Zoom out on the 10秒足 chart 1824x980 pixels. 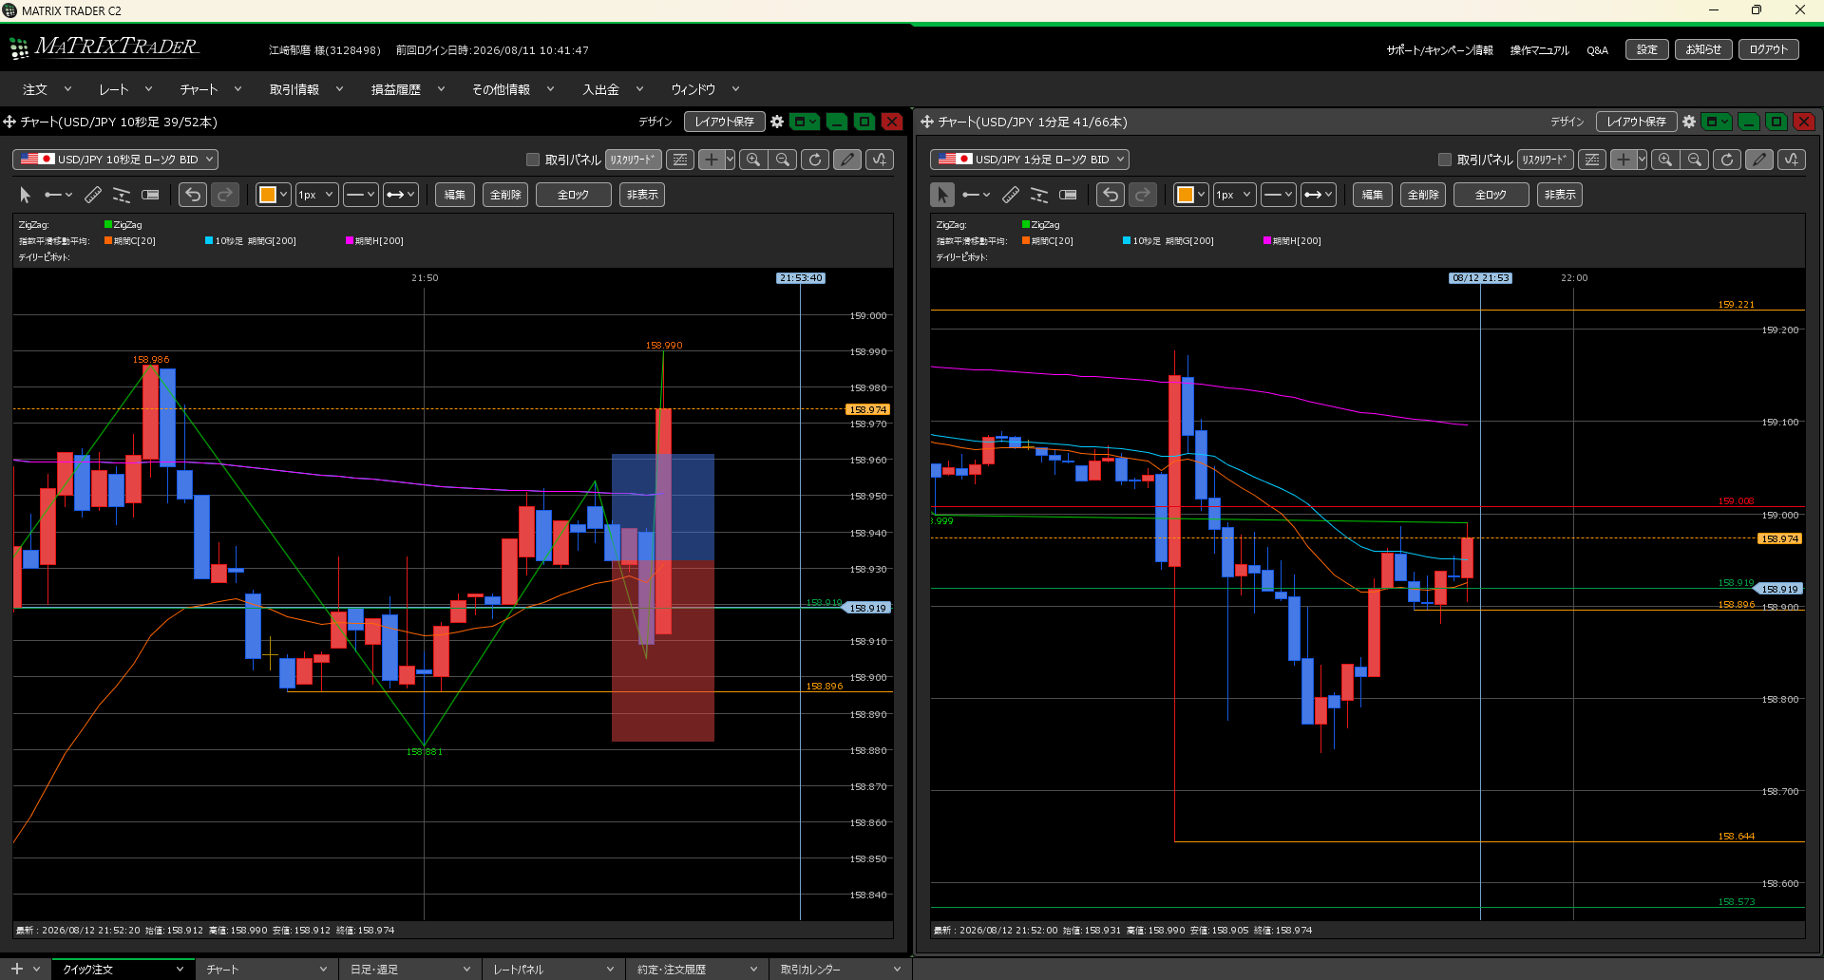[x=783, y=160]
